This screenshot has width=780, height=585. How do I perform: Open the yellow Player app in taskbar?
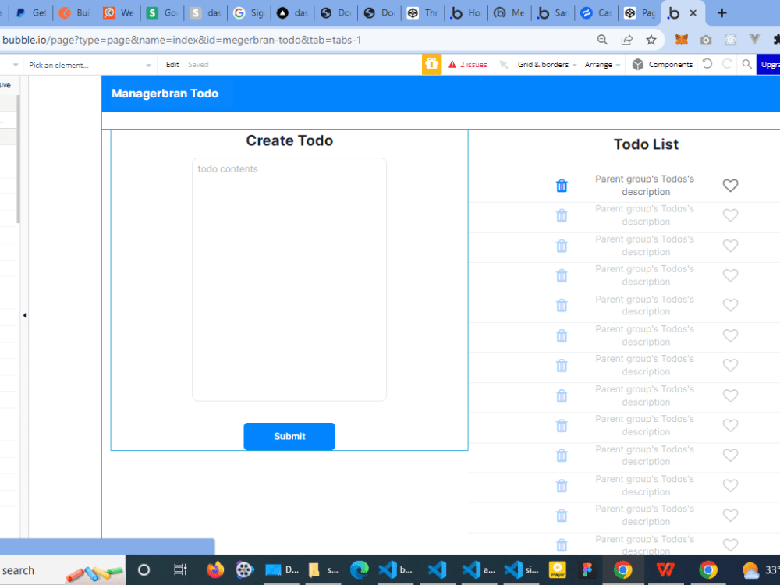pyautogui.click(x=558, y=569)
